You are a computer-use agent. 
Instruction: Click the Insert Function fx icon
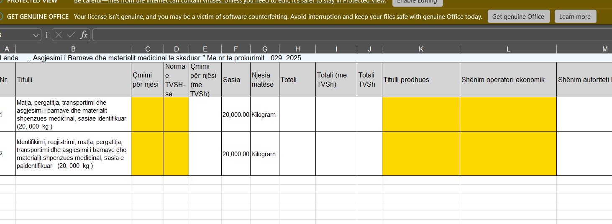point(84,35)
